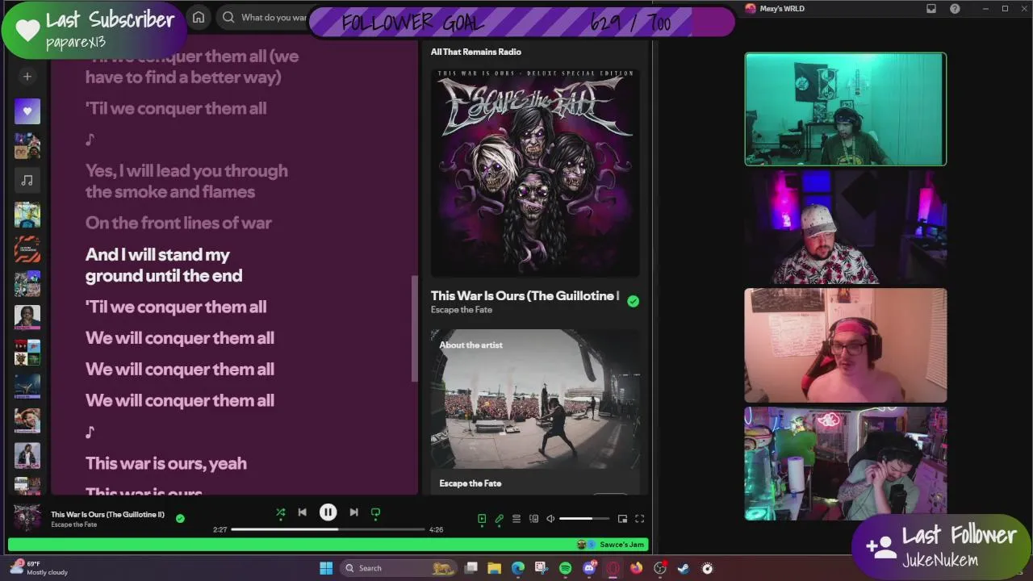Skip to the previous track
This screenshot has height=581, width=1033.
click(x=302, y=512)
